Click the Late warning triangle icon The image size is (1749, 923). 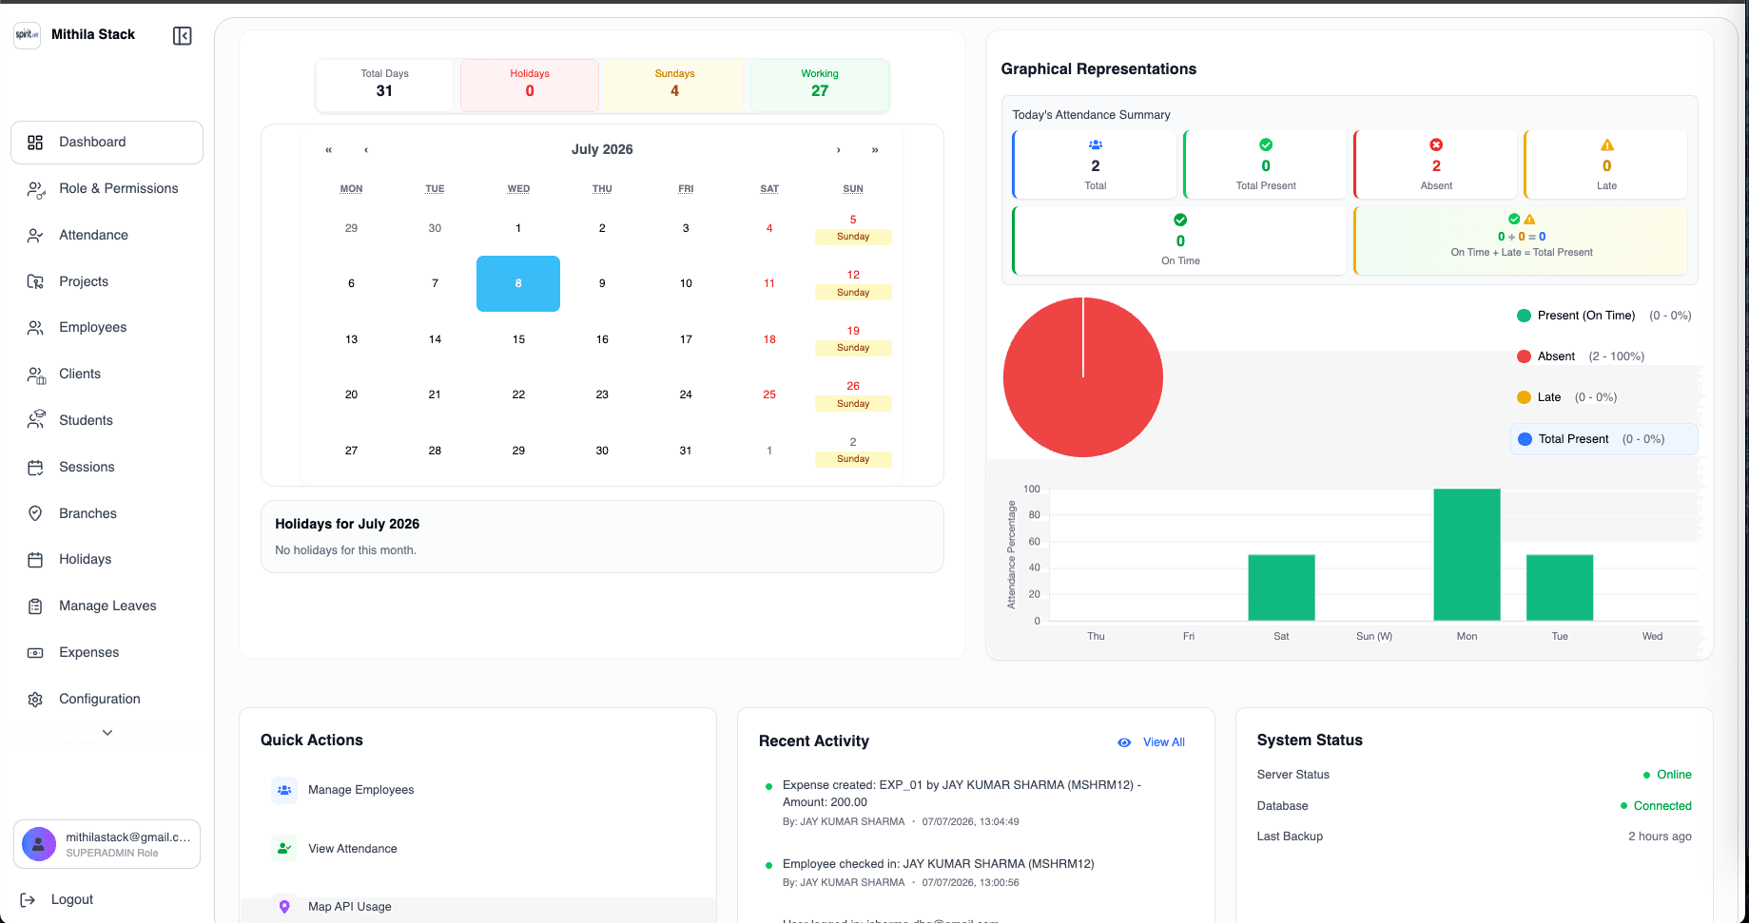tap(1607, 144)
